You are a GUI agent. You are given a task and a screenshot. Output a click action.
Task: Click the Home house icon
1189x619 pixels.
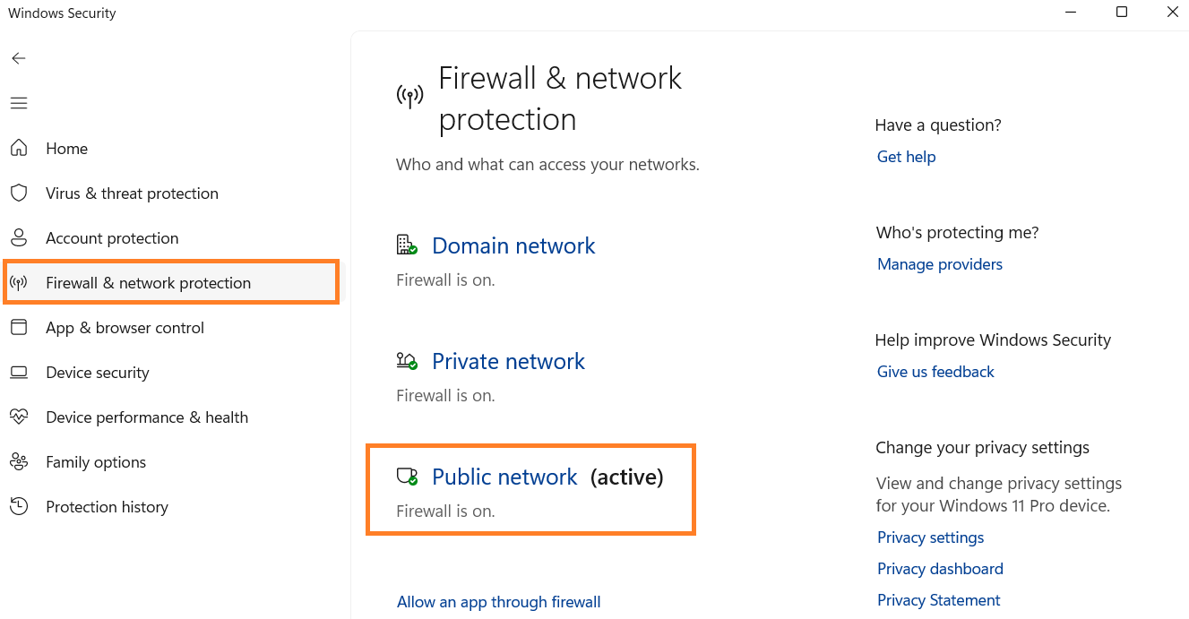click(19, 149)
